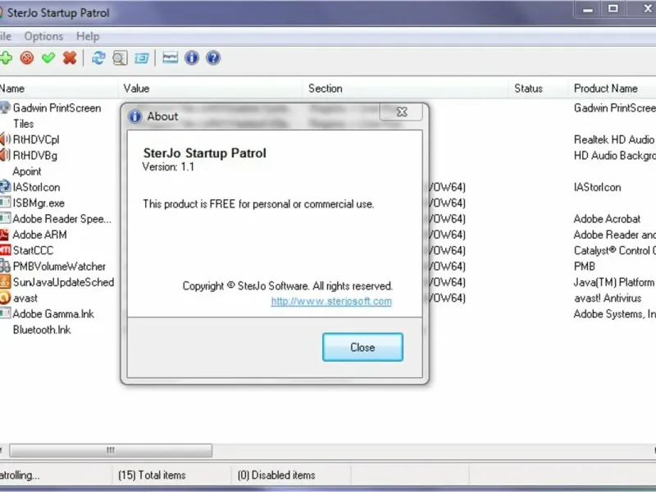Image resolution: width=656 pixels, height=492 pixels.
Task: Click the IAStorIcon entry icon
Action: pyautogui.click(x=5, y=187)
